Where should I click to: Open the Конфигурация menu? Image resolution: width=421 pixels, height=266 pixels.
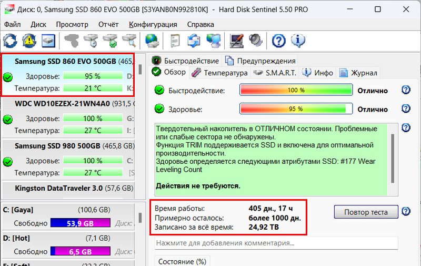tap(153, 24)
